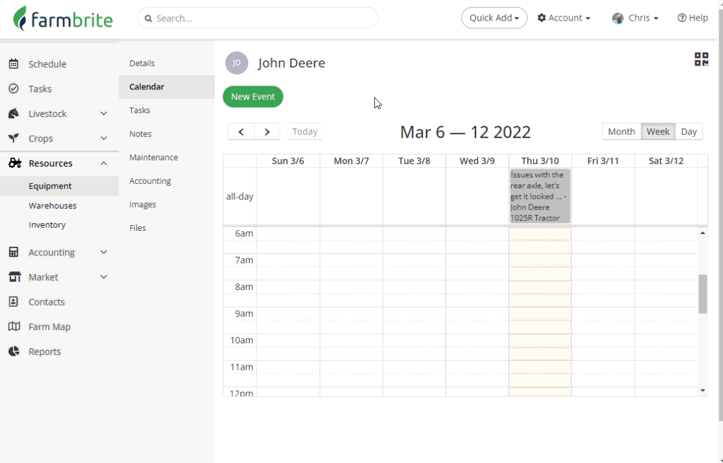Viewport: 723px width, 463px height.
Task: Click the Livestock animal icon
Action: coord(14,113)
